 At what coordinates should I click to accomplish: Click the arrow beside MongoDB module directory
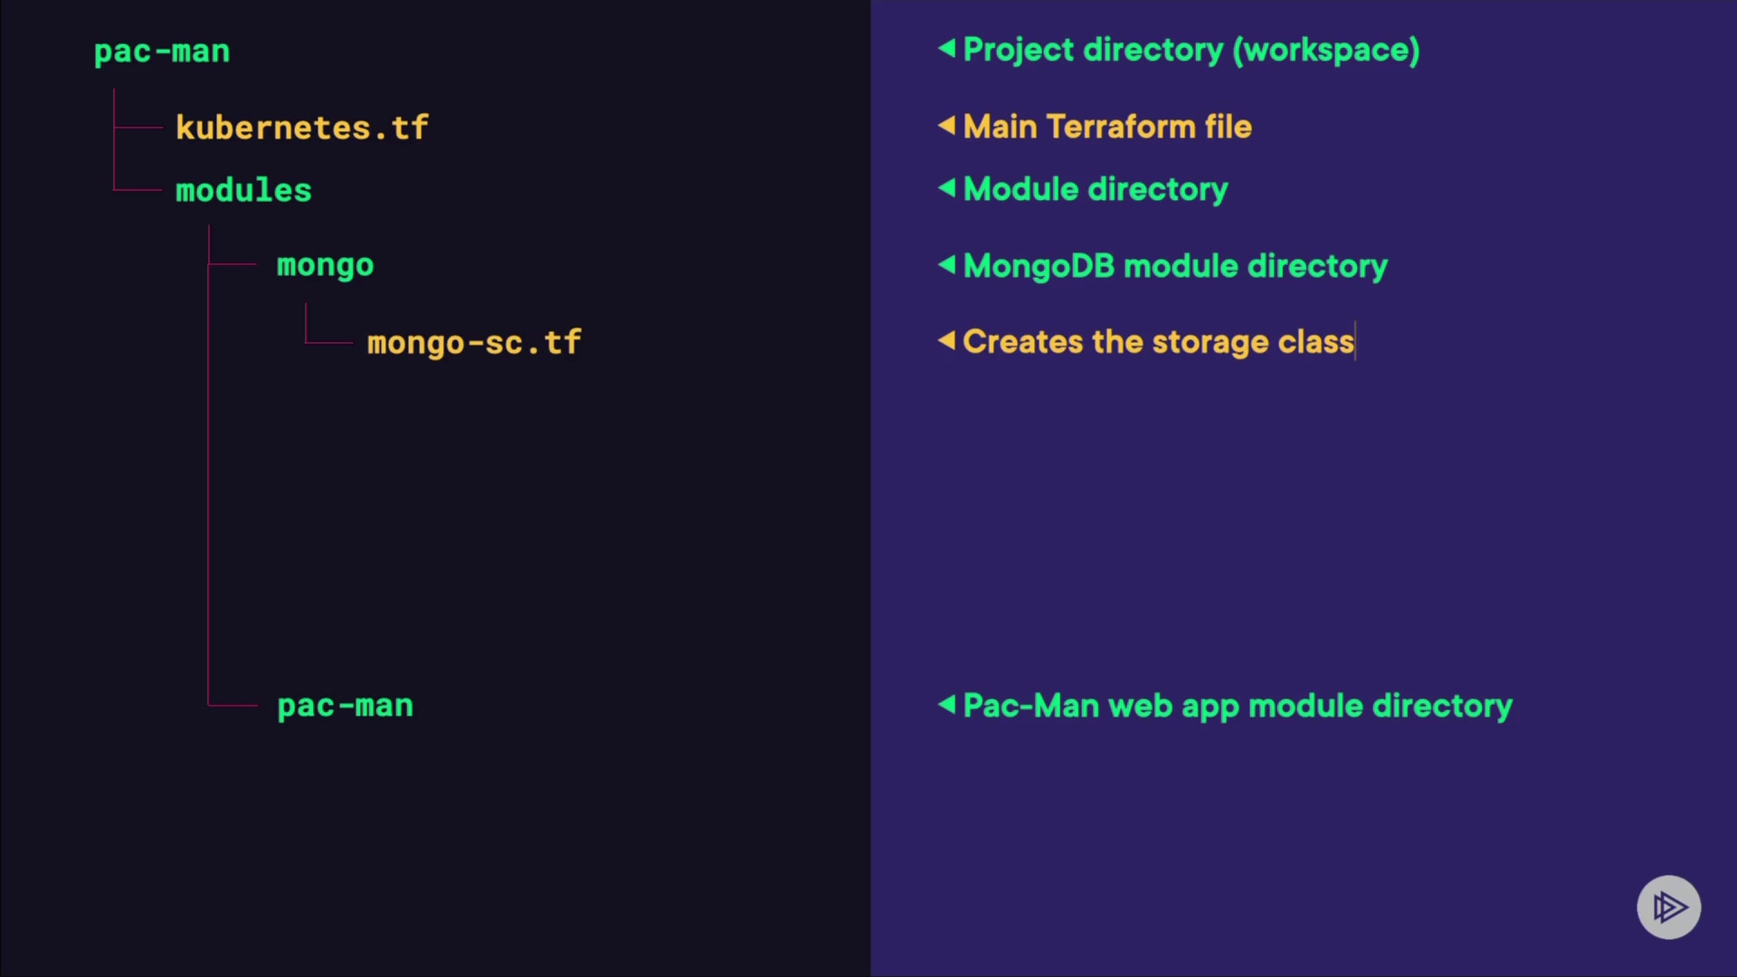point(946,264)
